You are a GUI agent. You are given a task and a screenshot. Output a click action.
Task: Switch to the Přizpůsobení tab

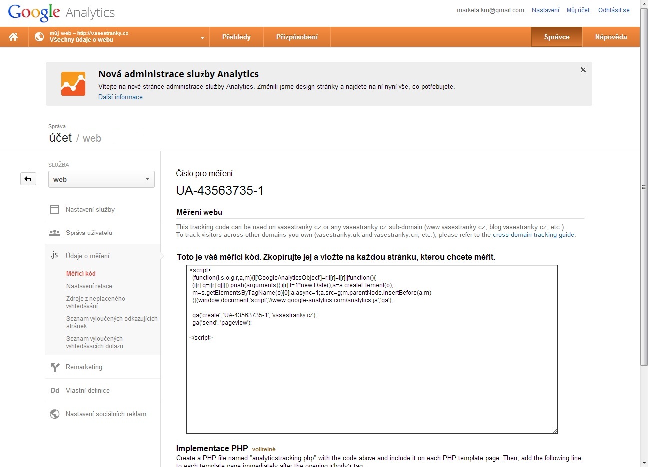click(297, 37)
